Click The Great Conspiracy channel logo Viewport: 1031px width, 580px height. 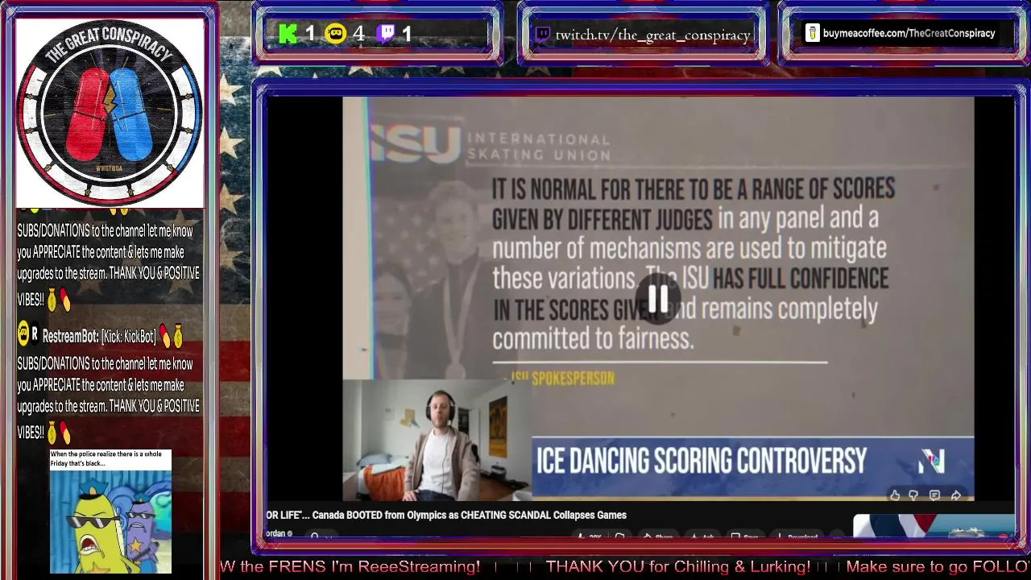tap(110, 113)
